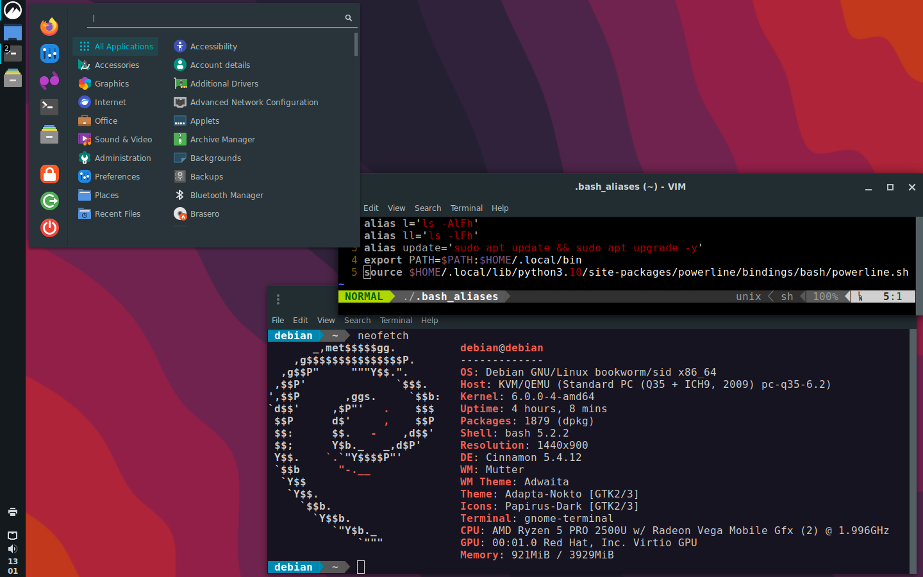923x577 pixels.
Task: Click the 'neofetch' command text in the terminal
Action: (x=383, y=335)
